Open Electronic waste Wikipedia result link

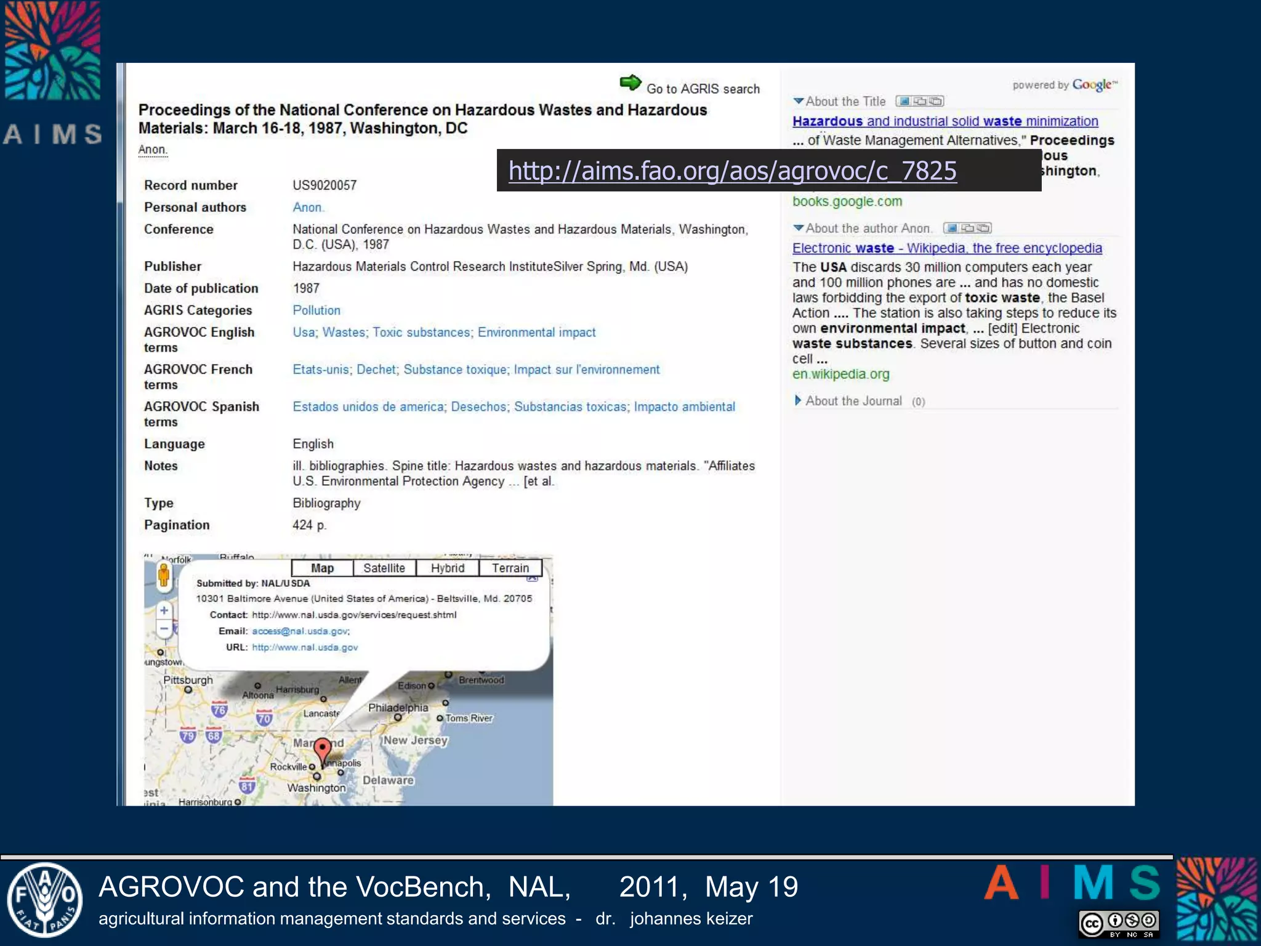click(x=946, y=248)
